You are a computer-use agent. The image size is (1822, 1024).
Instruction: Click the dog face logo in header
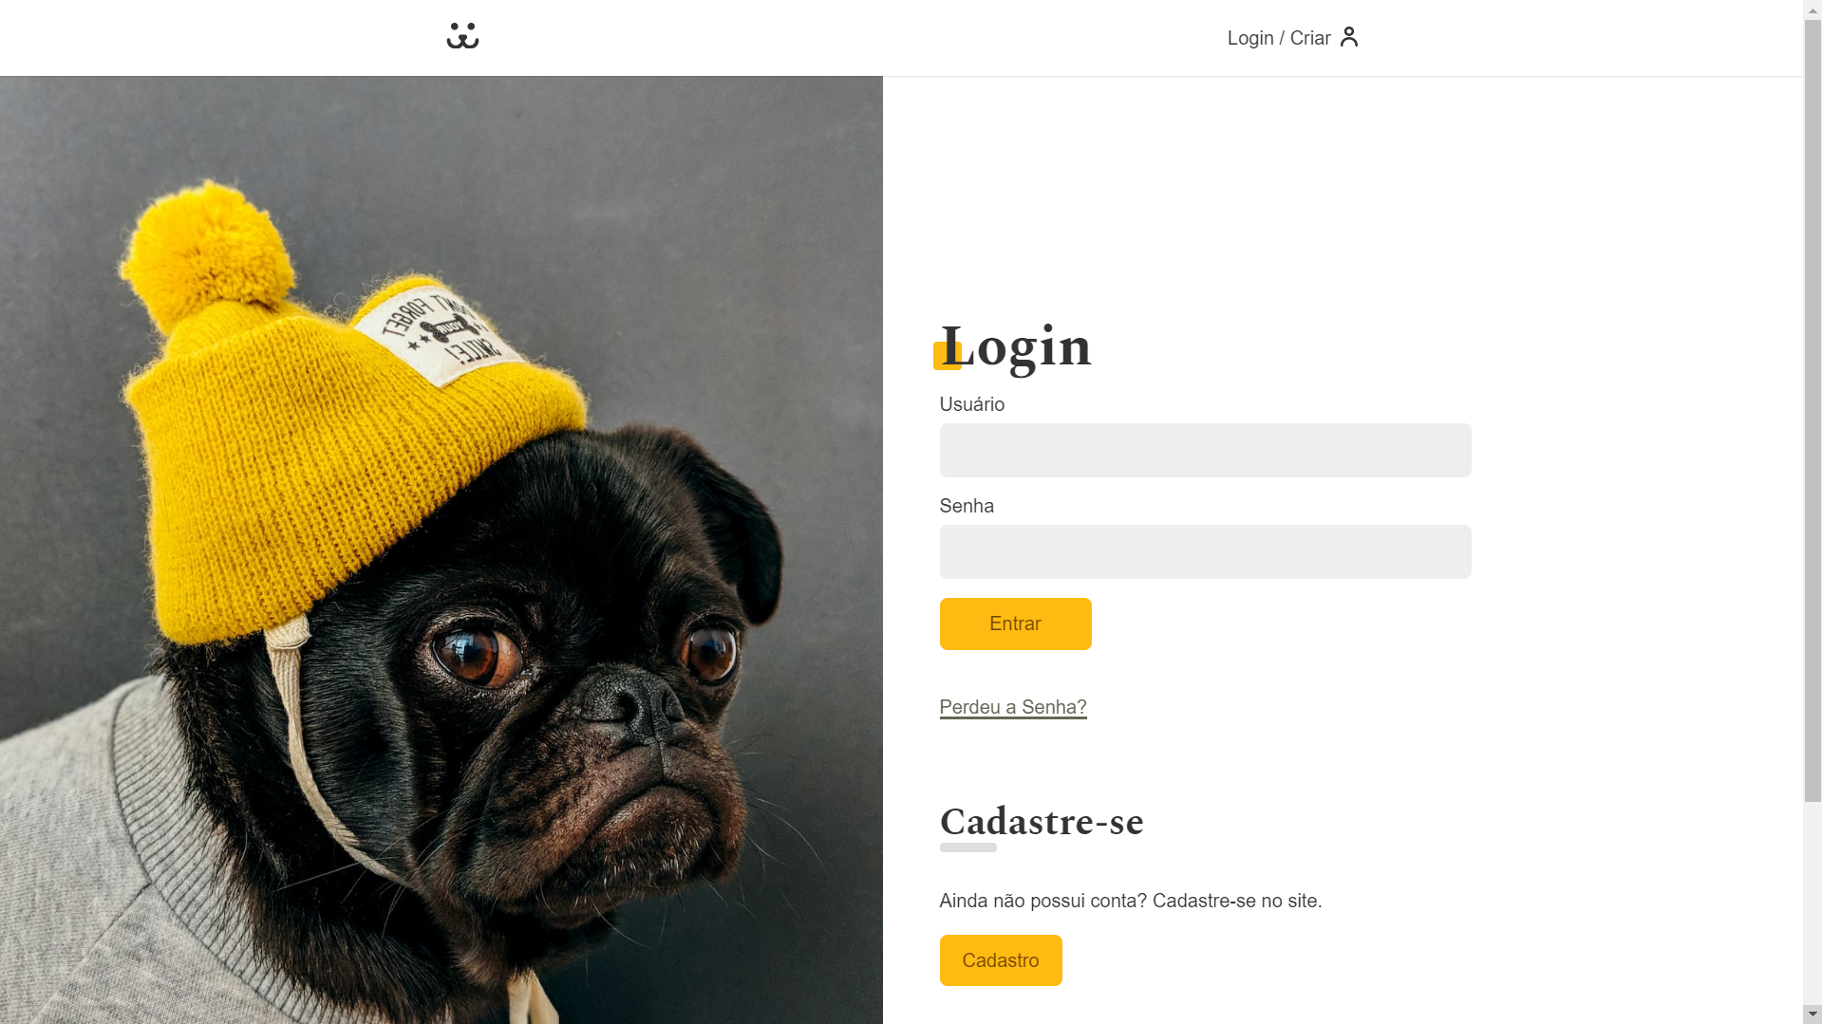point(462,36)
